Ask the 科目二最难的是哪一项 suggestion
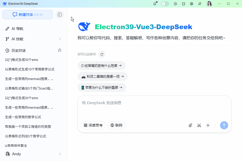This screenshot has width=242, height=161. tap(103, 76)
